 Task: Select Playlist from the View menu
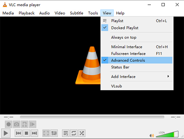[137, 21]
